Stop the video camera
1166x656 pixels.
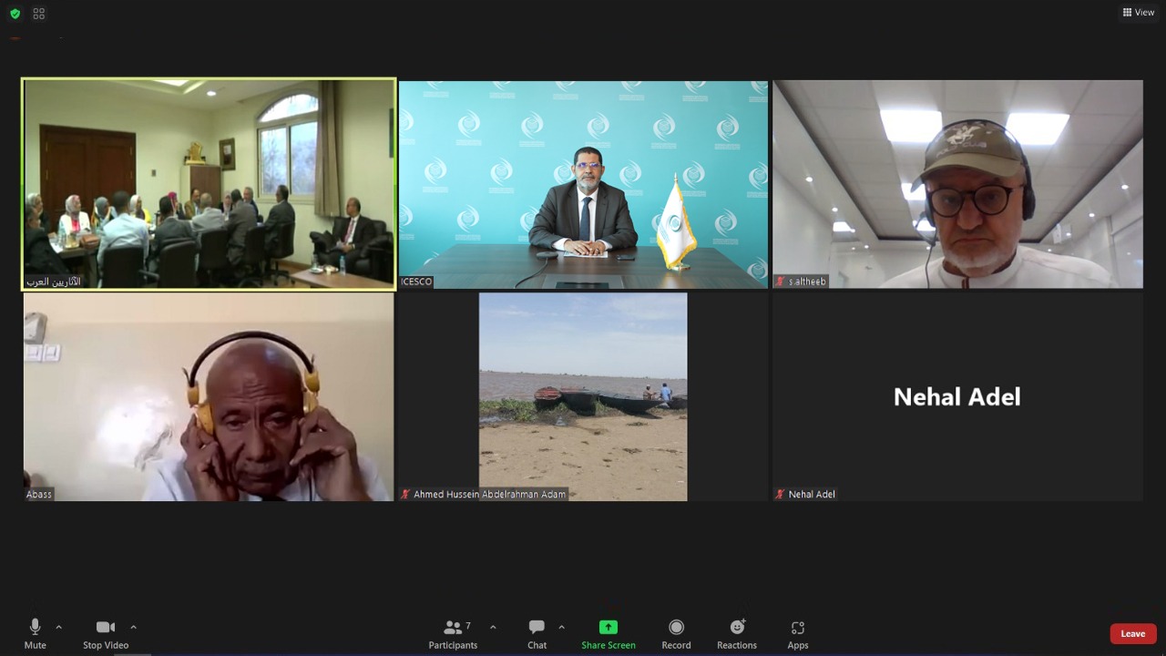tap(106, 634)
